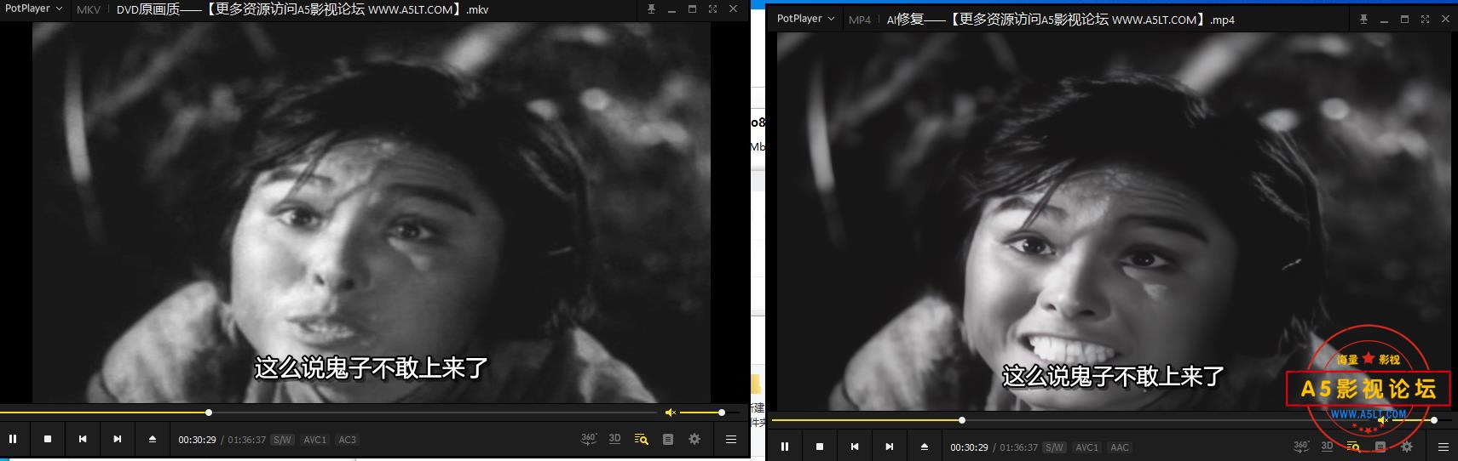Screen dimensions: 1458x461
Task: Click AI修复 file title text
Action: [1060, 20]
